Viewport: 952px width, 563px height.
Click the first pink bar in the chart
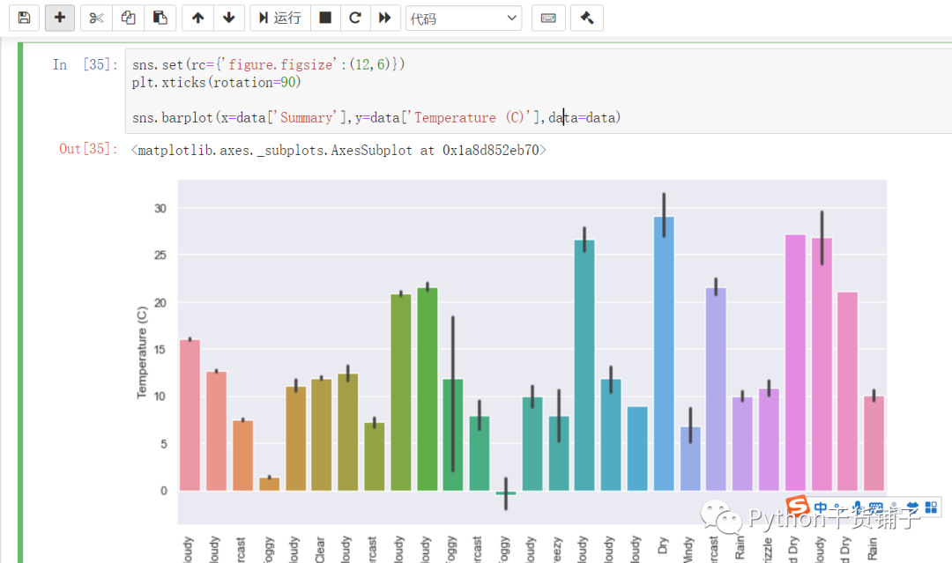click(190, 415)
